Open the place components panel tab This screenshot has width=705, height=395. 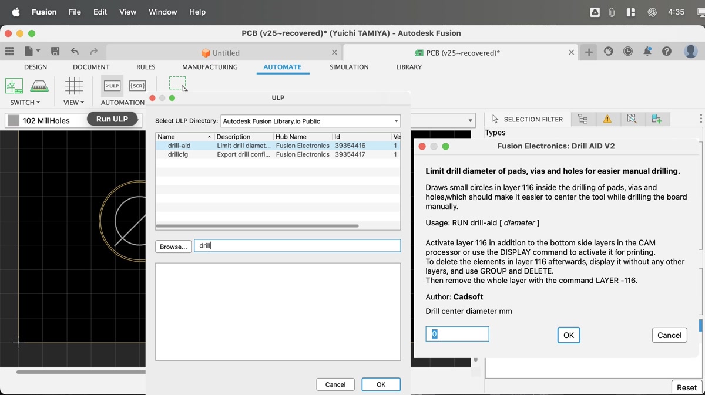656,119
